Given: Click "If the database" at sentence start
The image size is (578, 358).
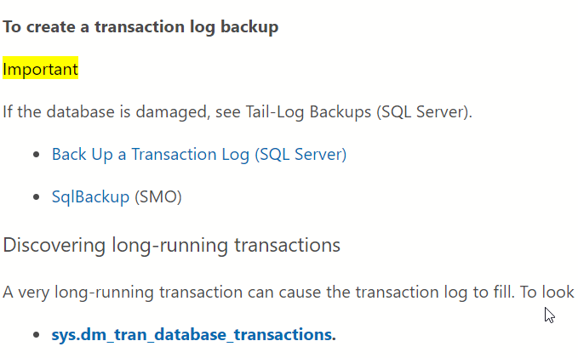Looking at the screenshot, I should (x=47, y=111).
